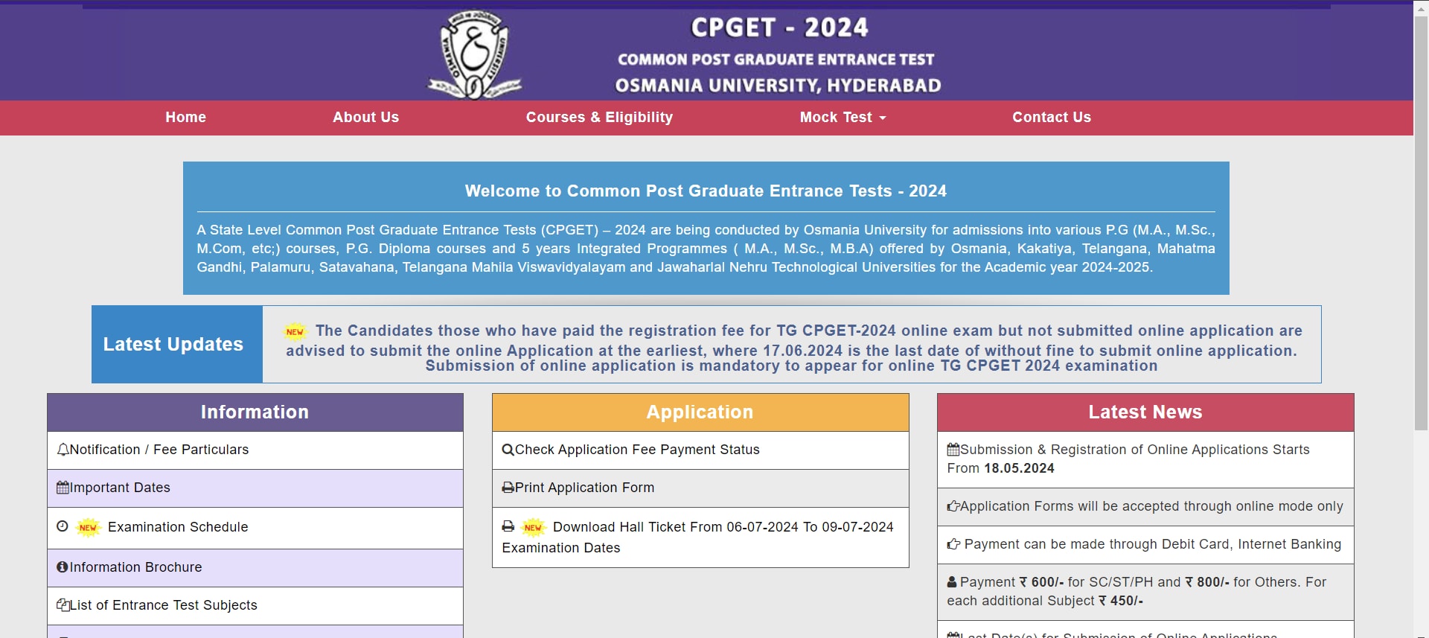
Task: Click 'Application Forms will be accepted through online mode only'
Action: (x=1151, y=506)
